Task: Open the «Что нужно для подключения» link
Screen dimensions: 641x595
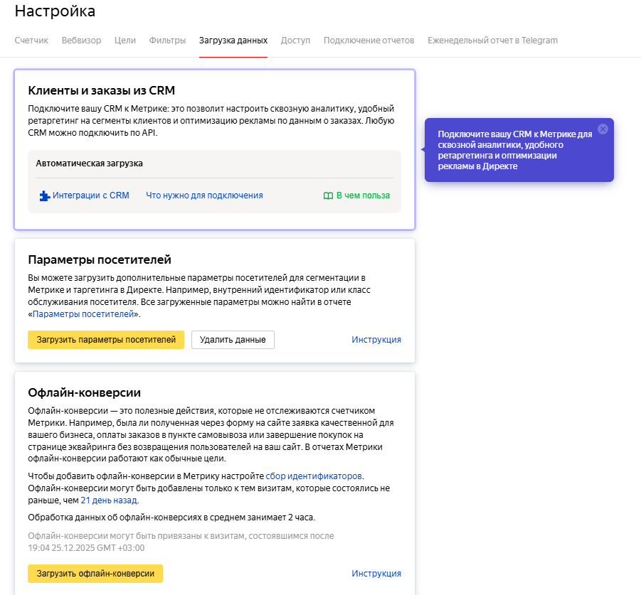Action: [204, 195]
